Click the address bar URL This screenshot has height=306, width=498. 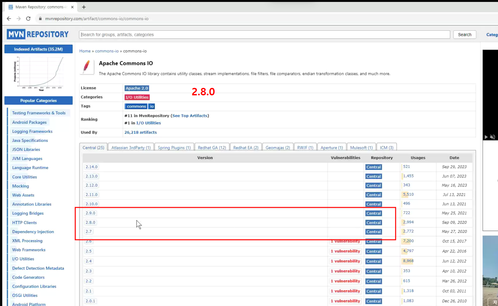pos(97,19)
